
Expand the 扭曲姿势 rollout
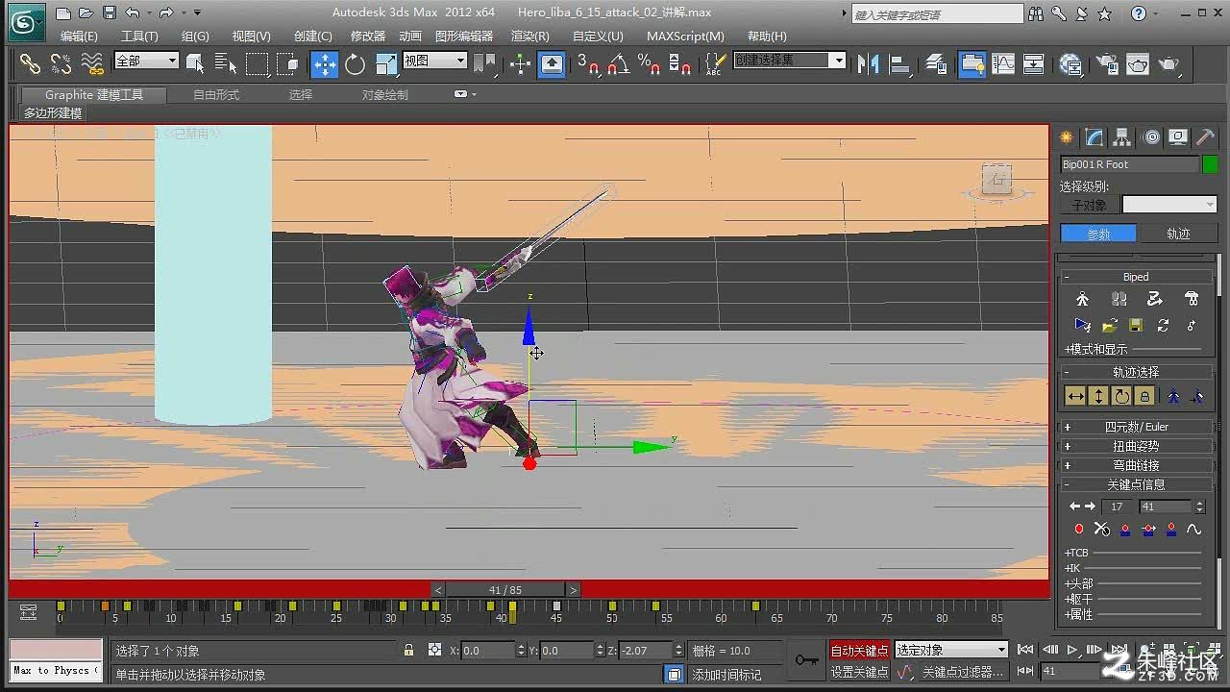[x=1136, y=446]
